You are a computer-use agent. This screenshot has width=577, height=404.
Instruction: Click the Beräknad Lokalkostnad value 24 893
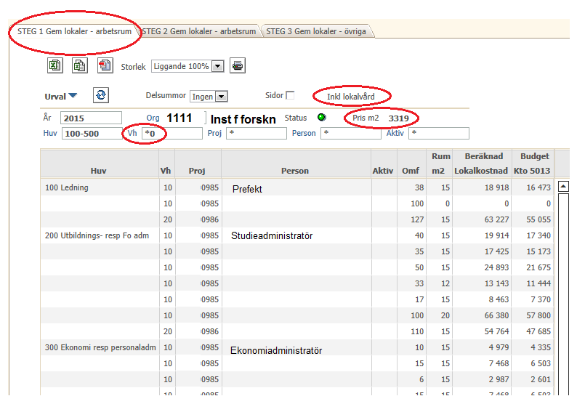496,267
